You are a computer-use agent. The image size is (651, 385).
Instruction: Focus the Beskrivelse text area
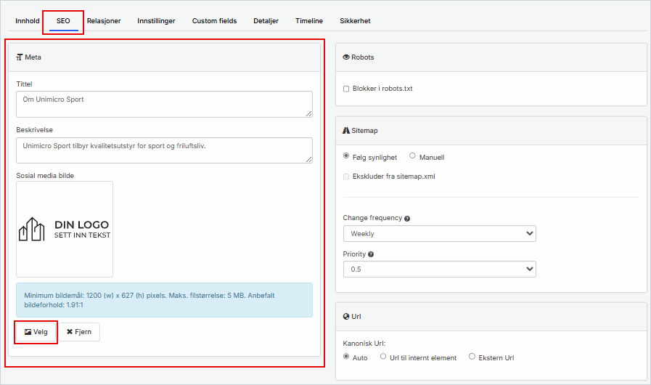(x=164, y=150)
